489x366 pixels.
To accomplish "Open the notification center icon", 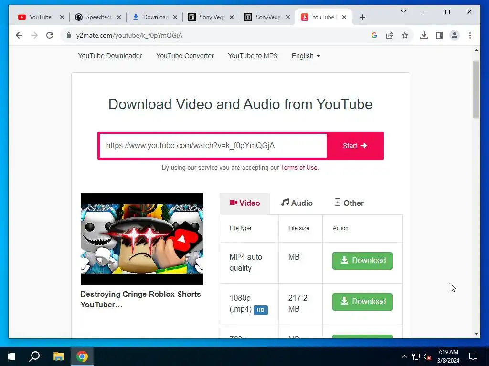I will tap(473, 356).
